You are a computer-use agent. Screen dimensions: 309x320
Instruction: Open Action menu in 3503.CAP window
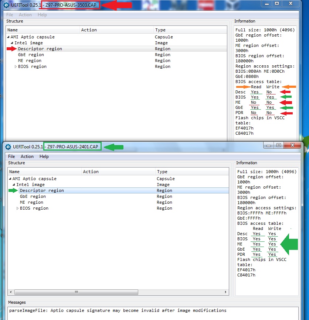click(x=25, y=15)
